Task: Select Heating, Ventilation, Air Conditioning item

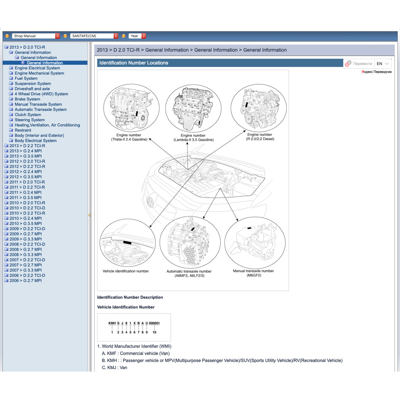Action: [x=47, y=125]
